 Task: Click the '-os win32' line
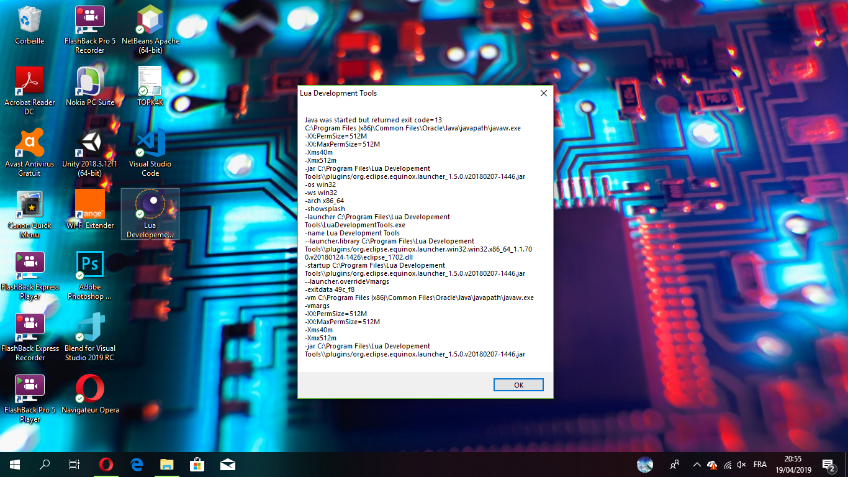tap(321, 184)
